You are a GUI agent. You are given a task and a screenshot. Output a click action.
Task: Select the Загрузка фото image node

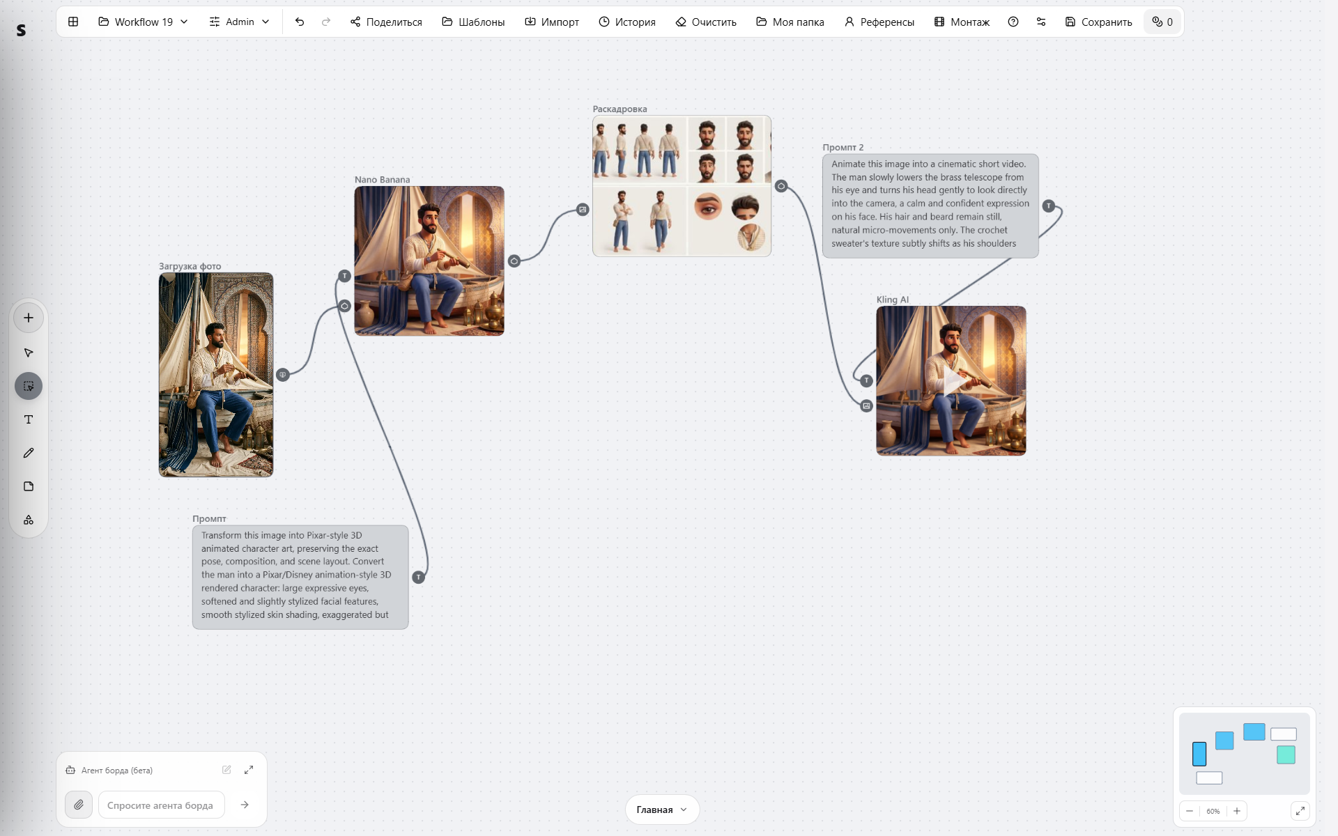(216, 375)
